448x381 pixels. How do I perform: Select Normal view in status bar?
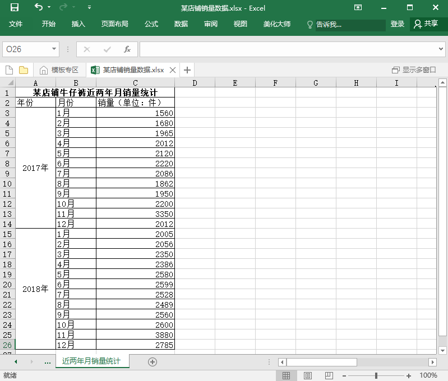tap(286, 375)
